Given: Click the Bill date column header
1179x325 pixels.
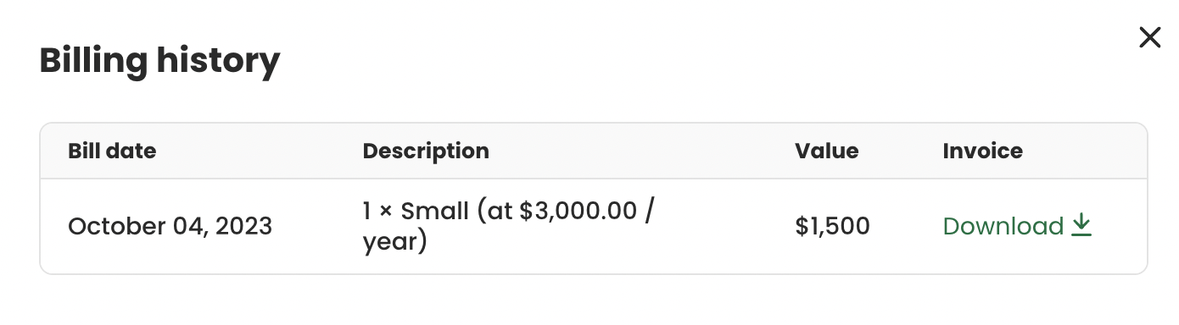Looking at the screenshot, I should point(112,151).
